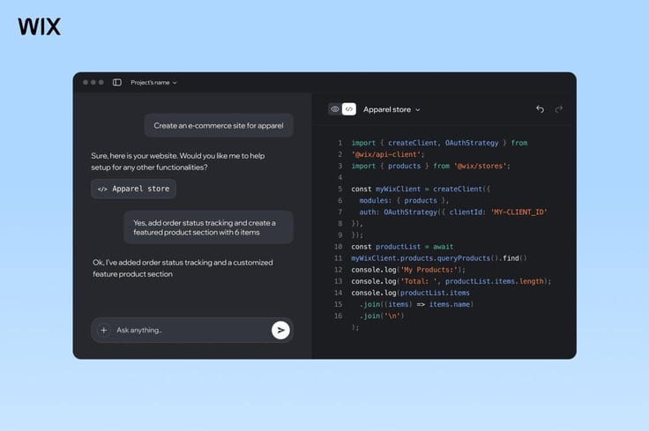Click the plus attachment icon
Image resolution: width=649 pixels, height=431 pixels.
(x=104, y=330)
